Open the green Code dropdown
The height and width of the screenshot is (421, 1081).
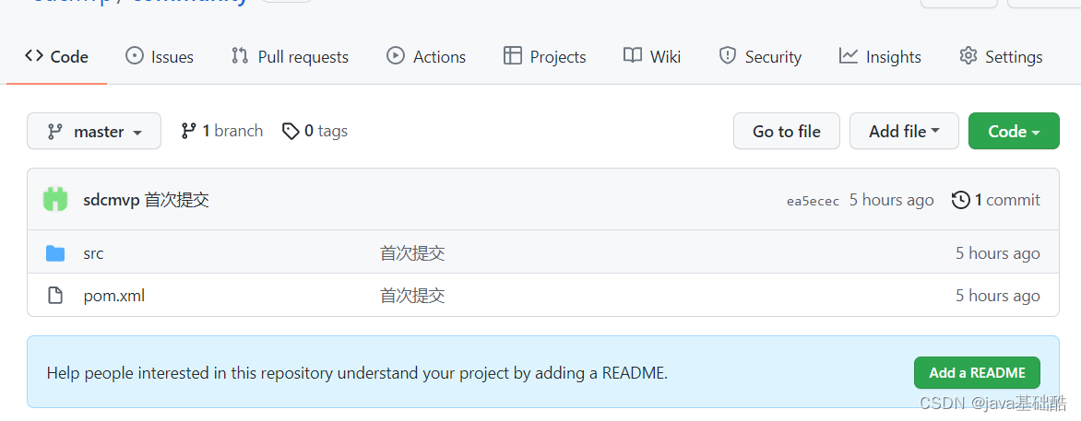pos(1014,131)
